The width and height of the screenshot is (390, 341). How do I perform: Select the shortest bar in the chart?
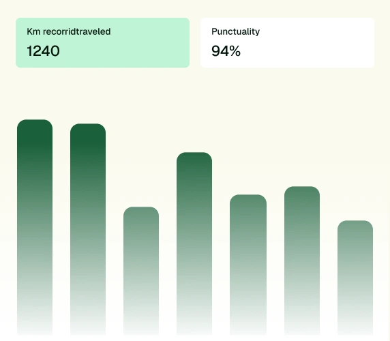355,278
